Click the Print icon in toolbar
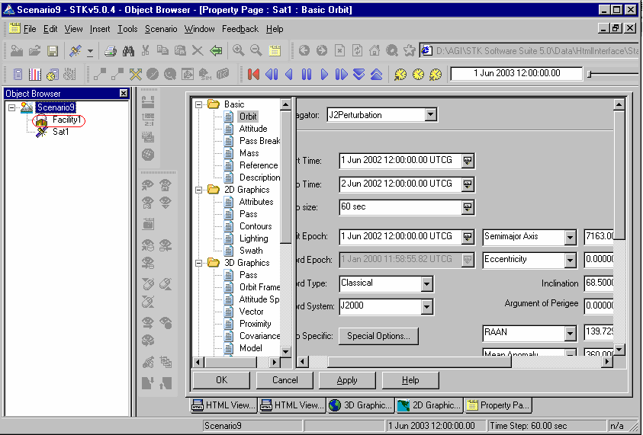This screenshot has height=435, width=643. pos(111,51)
